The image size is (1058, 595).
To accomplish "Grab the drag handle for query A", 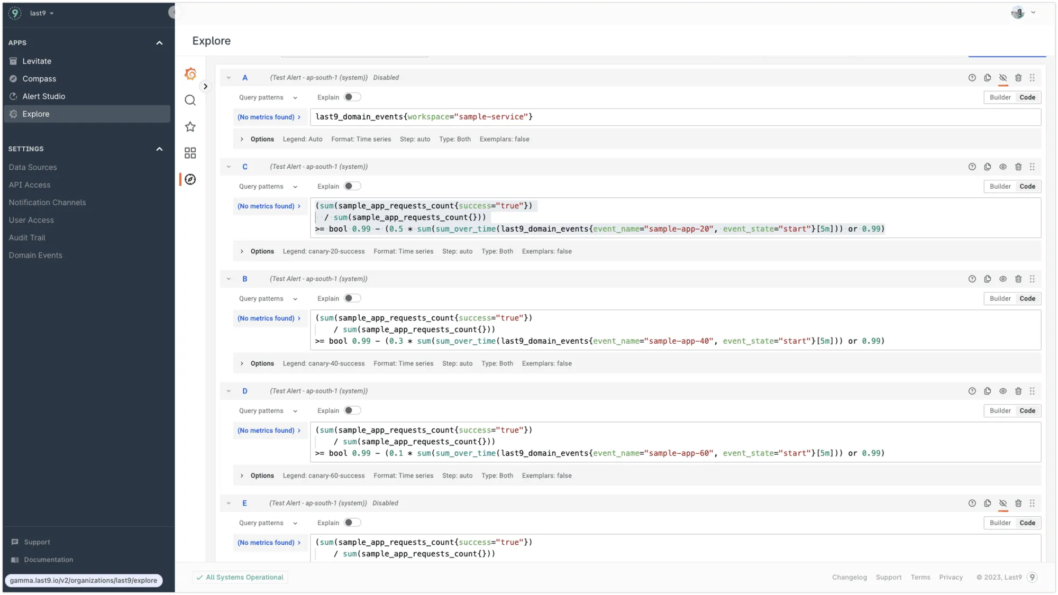I will (x=1032, y=78).
